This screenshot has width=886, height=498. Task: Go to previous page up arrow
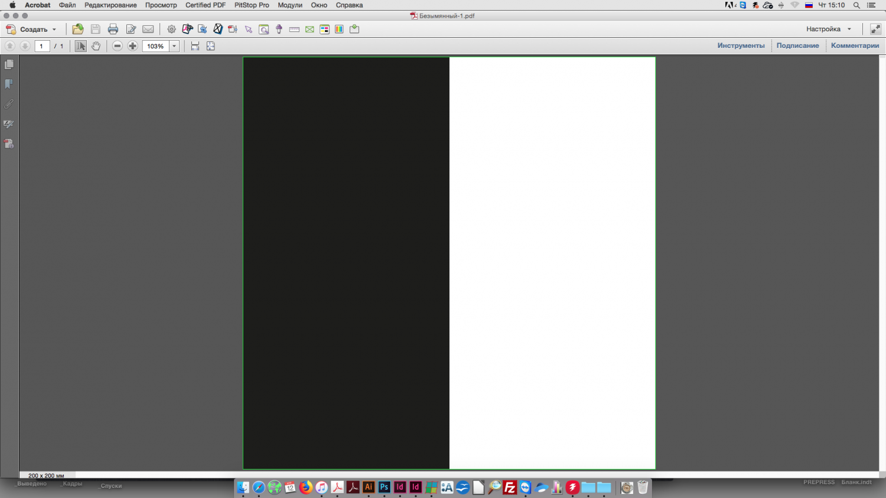(10, 46)
